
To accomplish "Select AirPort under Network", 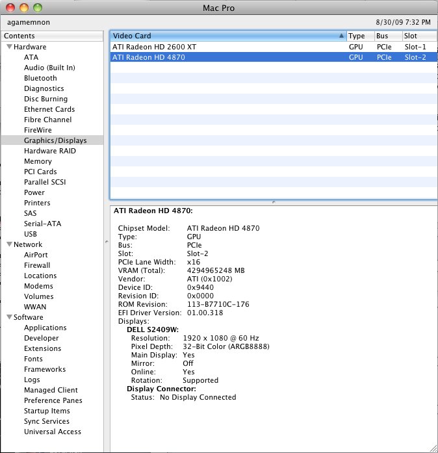I will coord(36,255).
